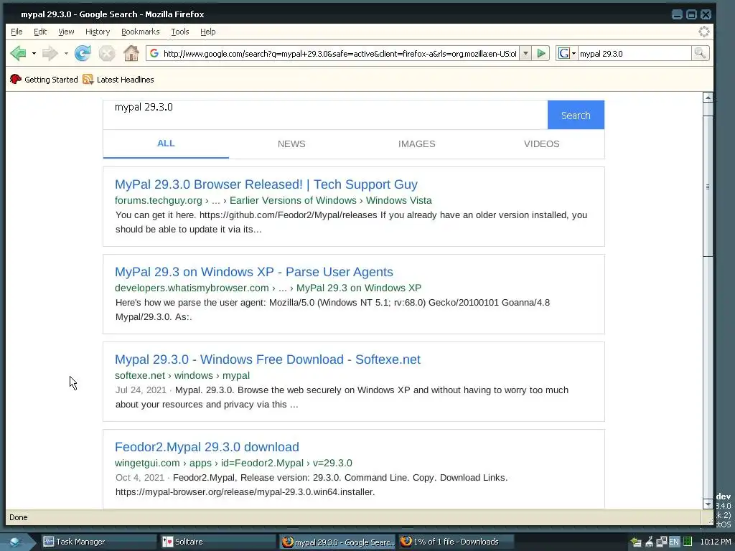Select the ALL results tab
The image size is (735, 551).
[166, 143]
